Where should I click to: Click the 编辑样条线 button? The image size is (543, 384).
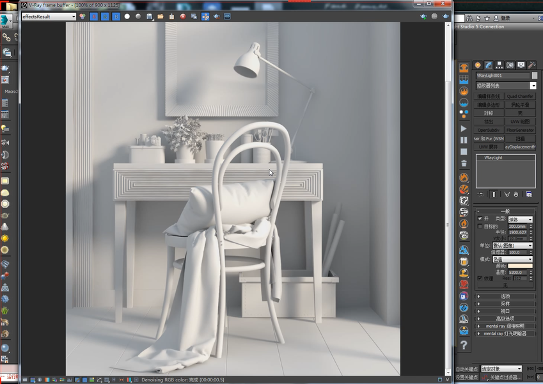point(489,97)
